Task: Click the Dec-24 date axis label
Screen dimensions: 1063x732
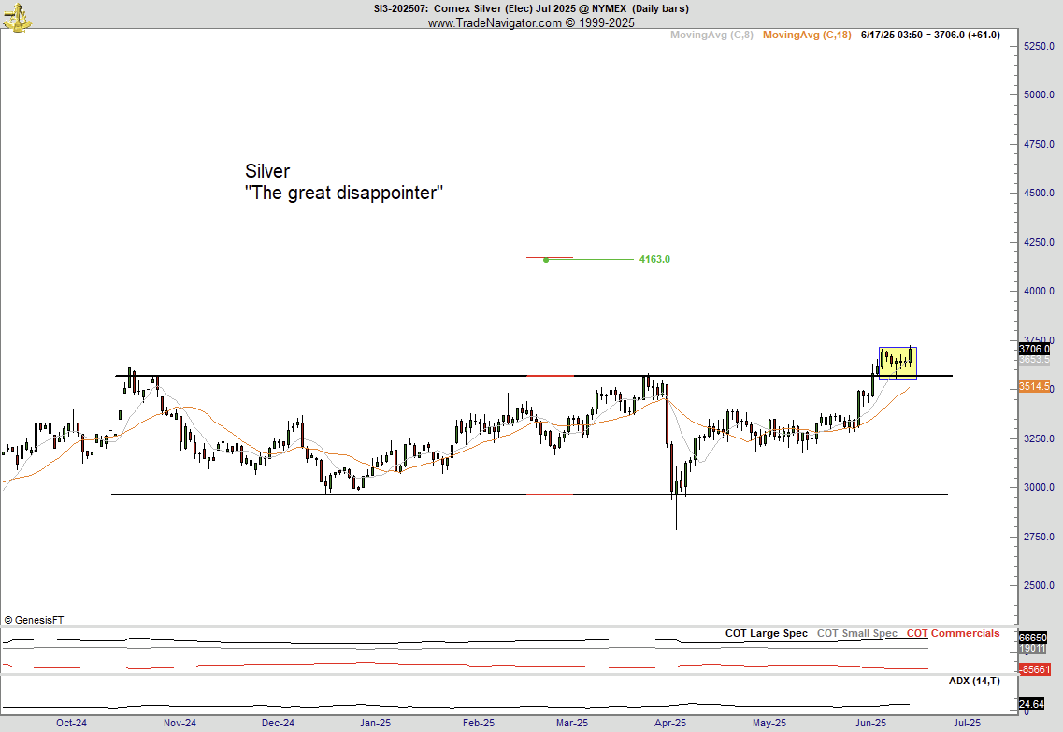Action: point(278,724)
